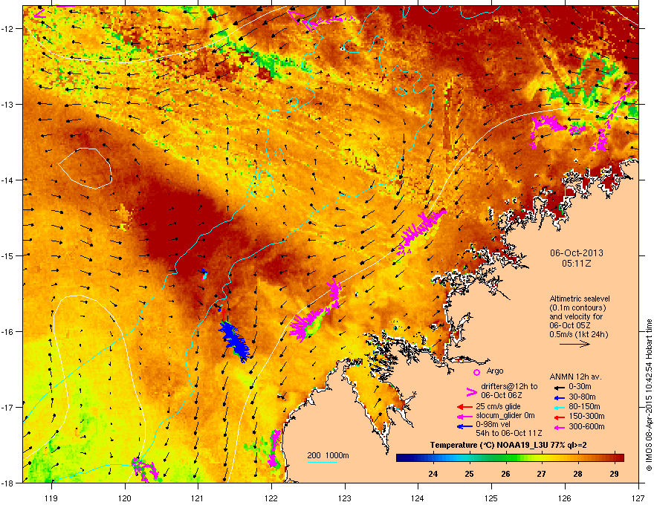The height and width of the screenshot is (505, 654).
Task: Click the '300-600m' depth label
Action: click(586, 426)
